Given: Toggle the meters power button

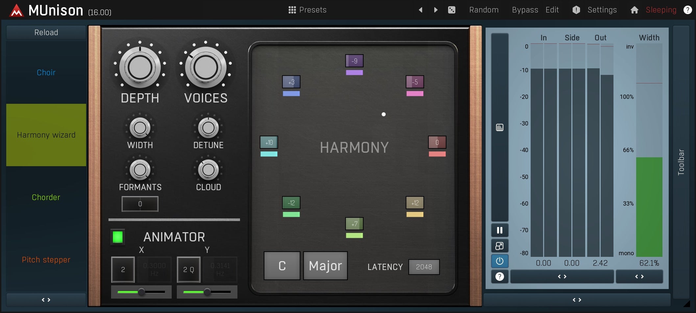Looking at the screenshot, I should pos(499,261).
